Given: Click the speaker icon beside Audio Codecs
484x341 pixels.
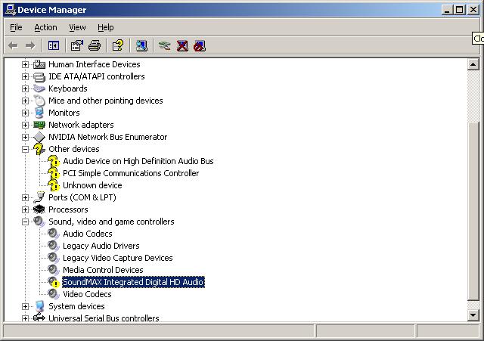Looking at the screenshot, I should click(x=54, y=234).
